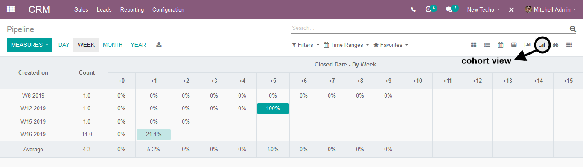Open the Leads menu

104,9
